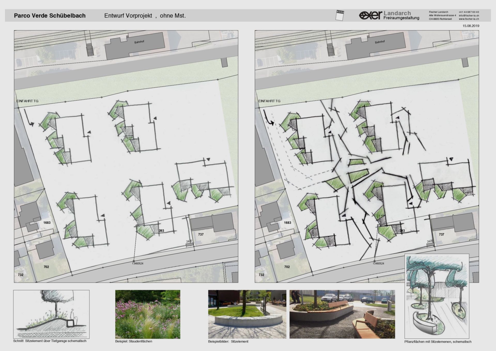This screenshot has height=351, width=496.
Task: Click parcel number 1683 in the left plan
Action: pyautogui.click(x=47, y=223)
